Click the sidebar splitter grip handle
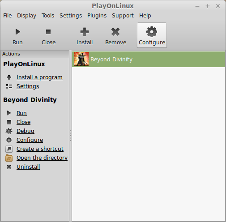The height and width of the screenshot is (222, 226). [70, 136]
